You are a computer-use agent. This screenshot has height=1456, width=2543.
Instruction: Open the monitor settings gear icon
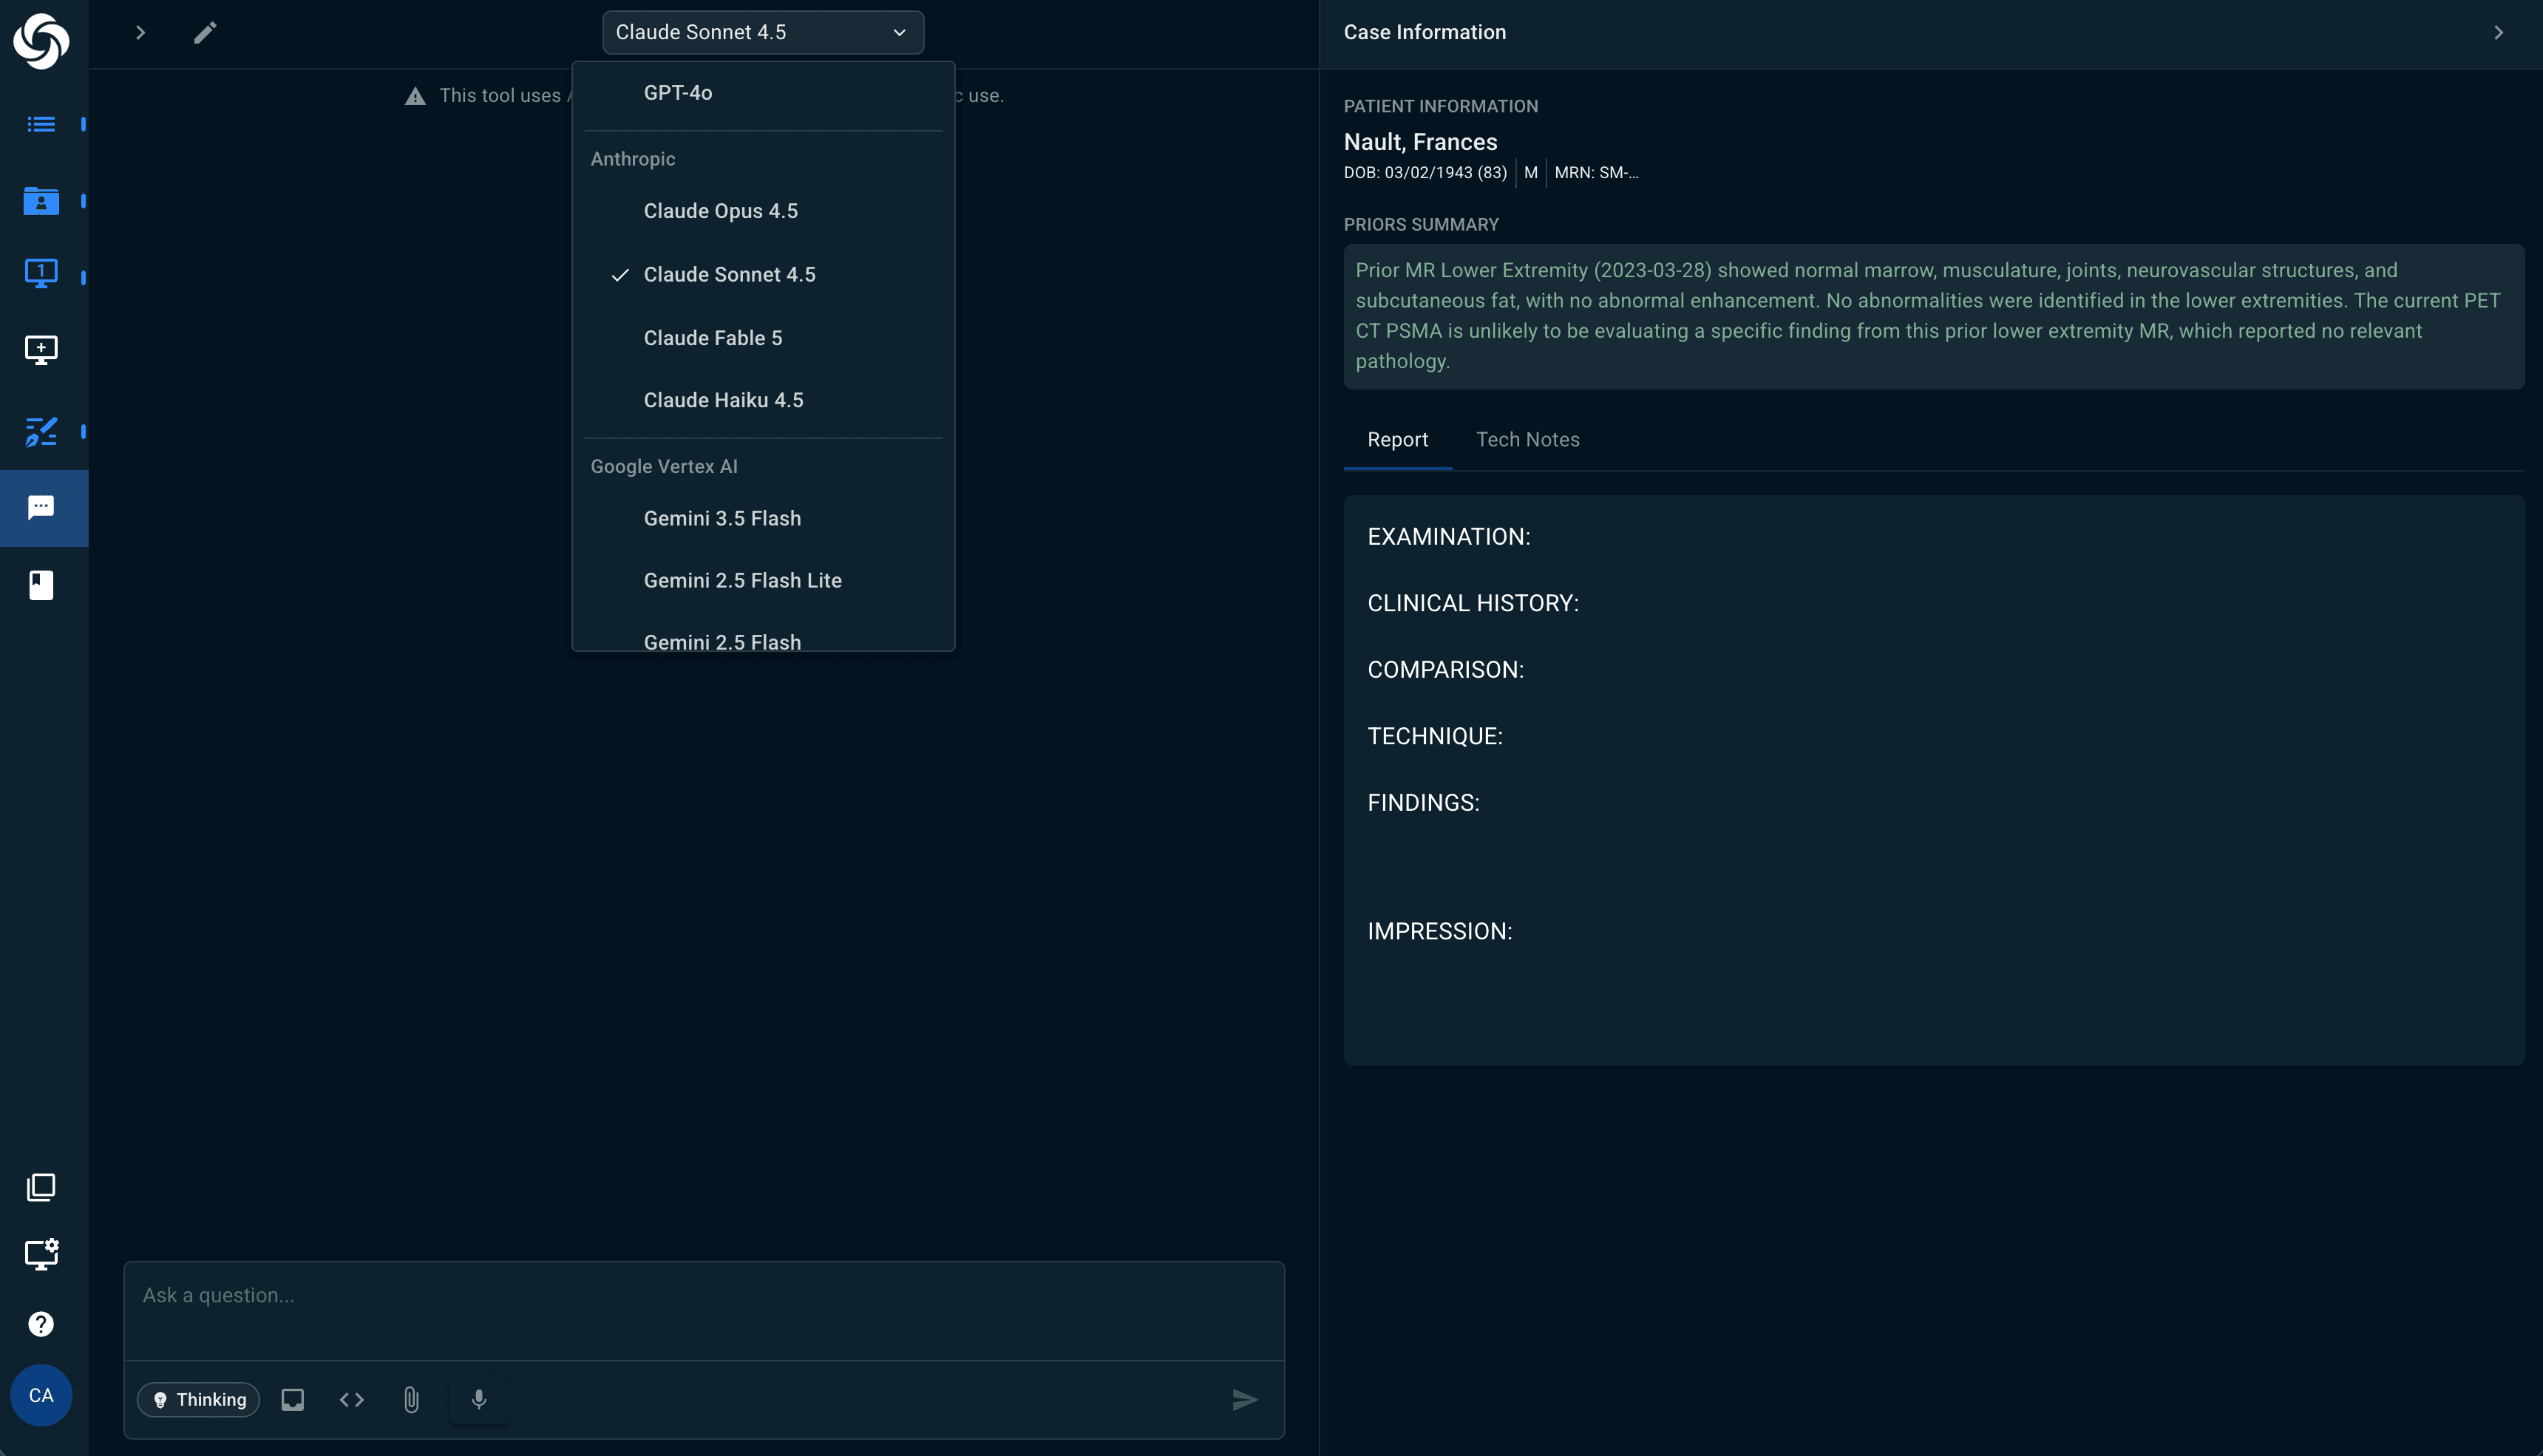[41, 1254]
